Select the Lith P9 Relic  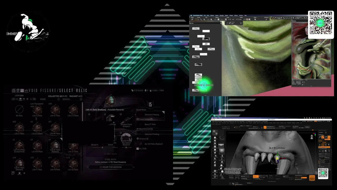(x=55, y=164)
